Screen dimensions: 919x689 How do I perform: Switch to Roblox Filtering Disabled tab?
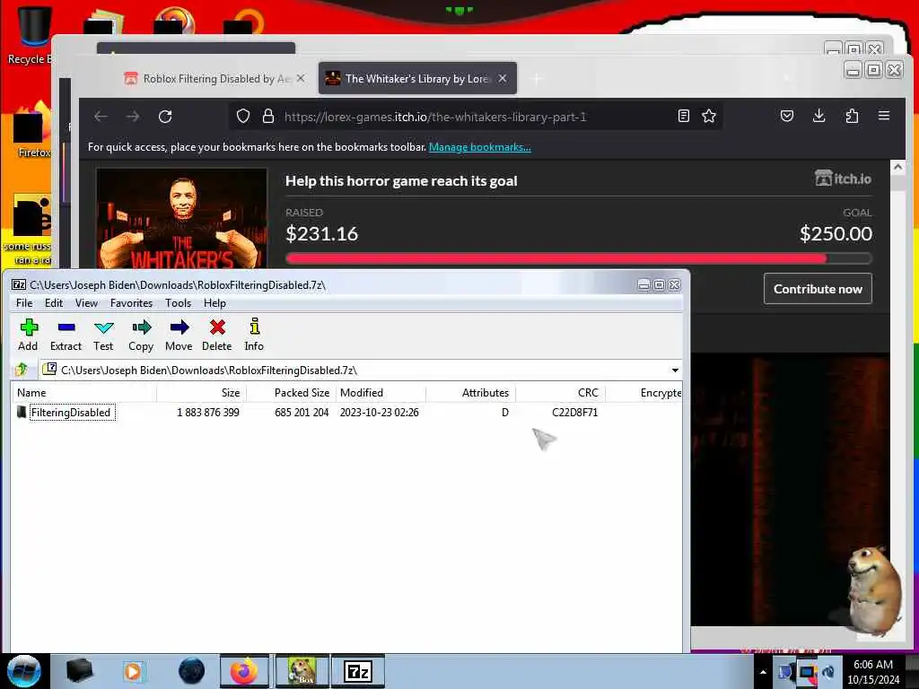coord(214,79)
